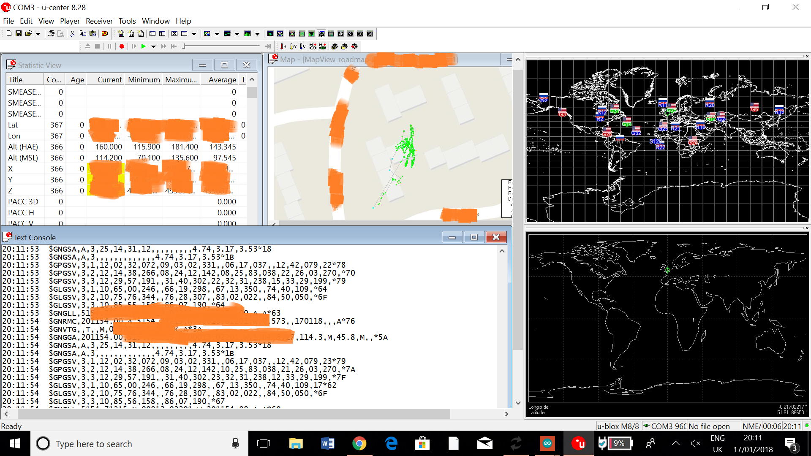Viewport: 811px width, 456px height.
Task: Open the Table View icon
Action: point(184,33)
